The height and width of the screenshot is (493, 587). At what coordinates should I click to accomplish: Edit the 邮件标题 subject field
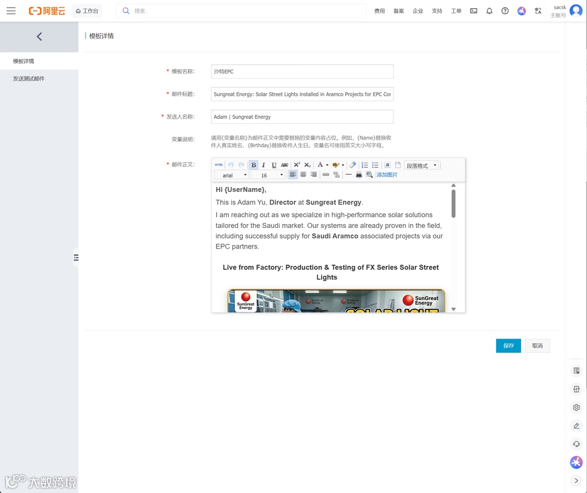click(302, 94)
